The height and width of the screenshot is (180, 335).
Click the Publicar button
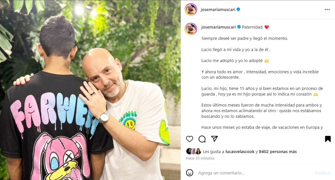[x=323, y=173]
